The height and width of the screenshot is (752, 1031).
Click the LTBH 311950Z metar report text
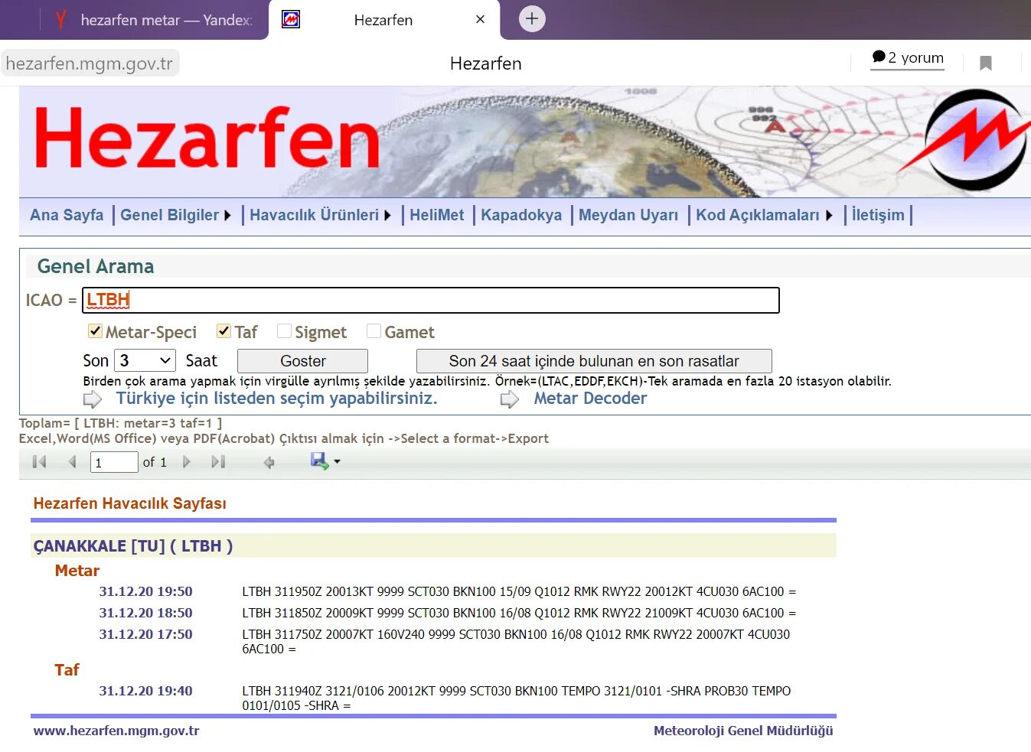click(x=519, y=591)
